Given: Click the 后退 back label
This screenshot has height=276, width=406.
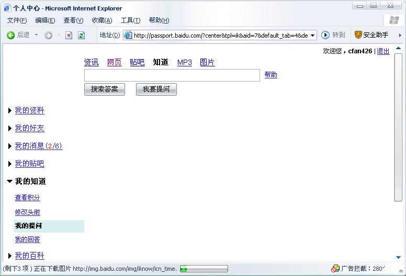Looking at the screenshot, I should pos(24,35).
